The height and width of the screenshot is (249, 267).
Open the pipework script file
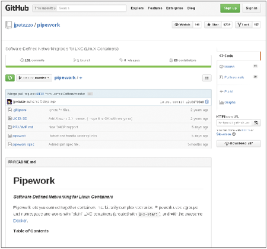point(19,135)
